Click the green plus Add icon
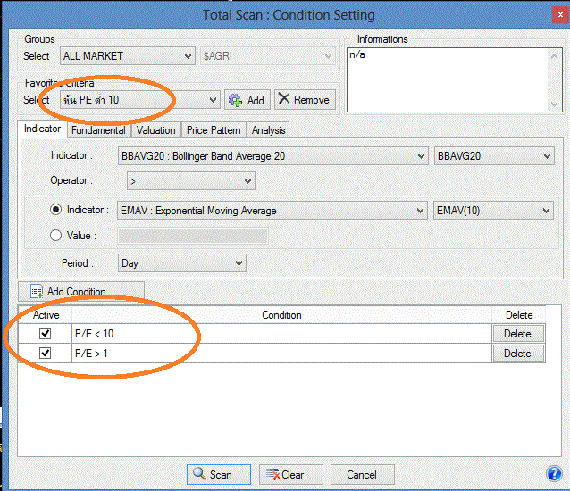The height and width of the screenshot is (491, 570). (x=235, y=100)
